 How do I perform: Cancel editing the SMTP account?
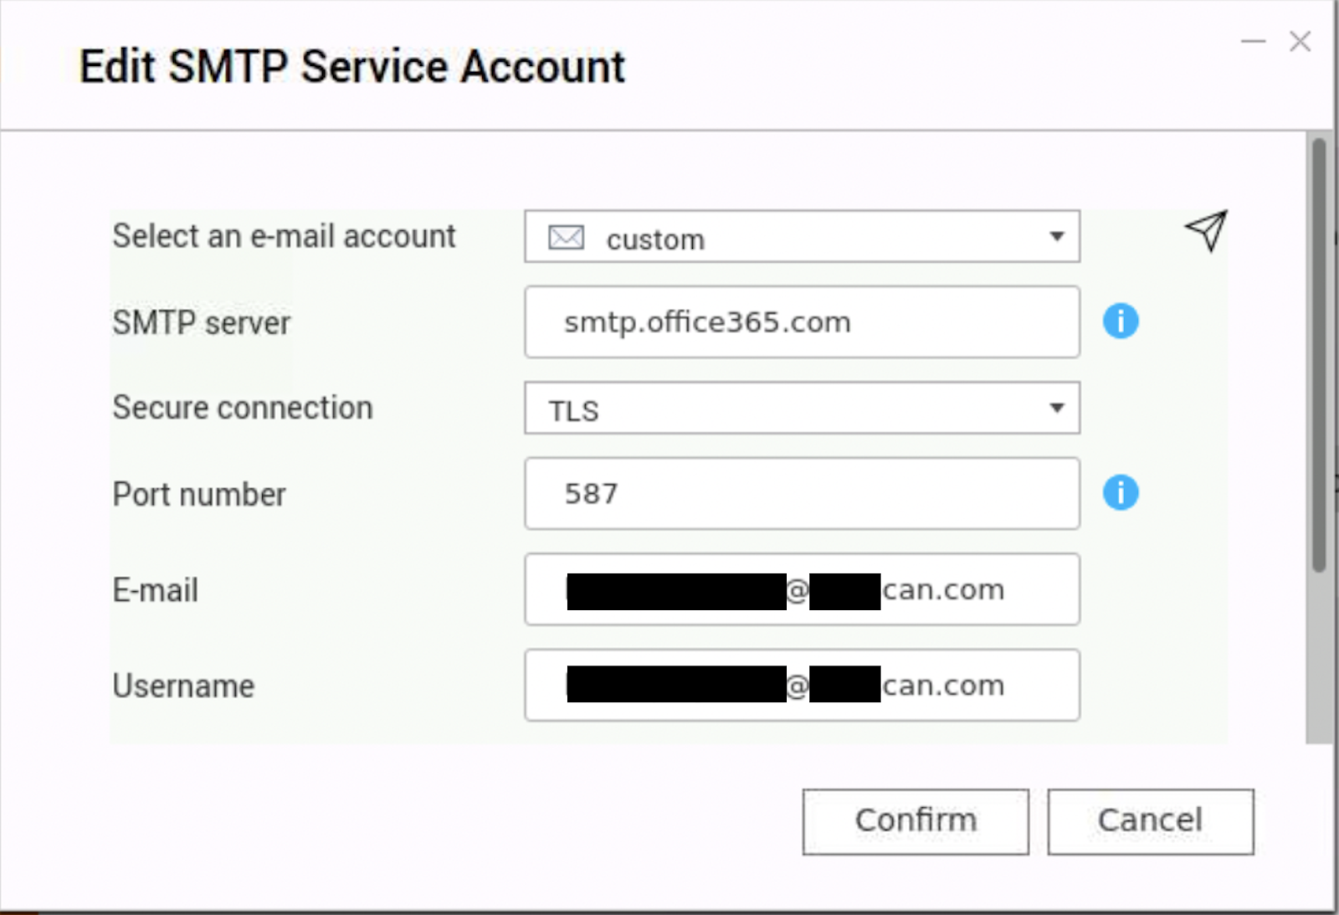coord(1151,821)
